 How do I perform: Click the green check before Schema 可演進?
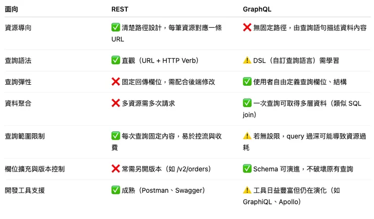[x=247, y=169]
